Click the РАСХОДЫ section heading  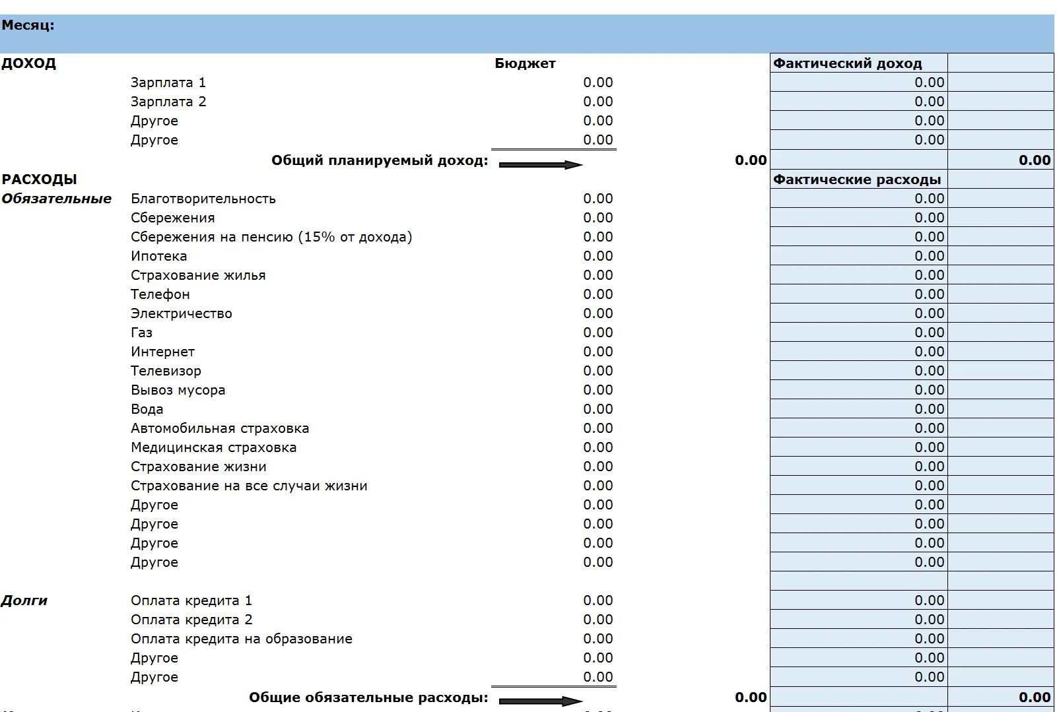click(40, 179)
